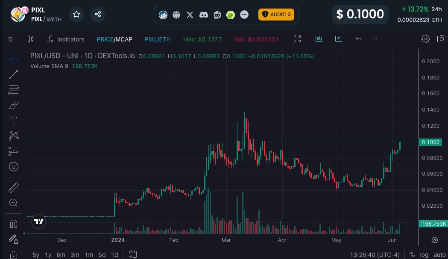The image size is (448, 259).
Task: Select the pattern drawing tool
Action: [x=13, y=135]
